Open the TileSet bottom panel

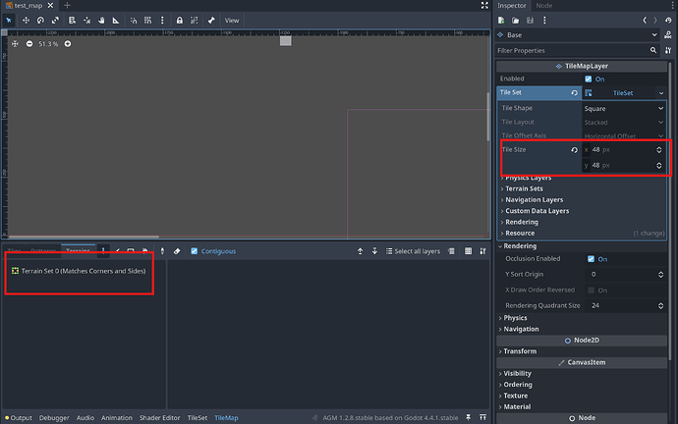(198, 418)
